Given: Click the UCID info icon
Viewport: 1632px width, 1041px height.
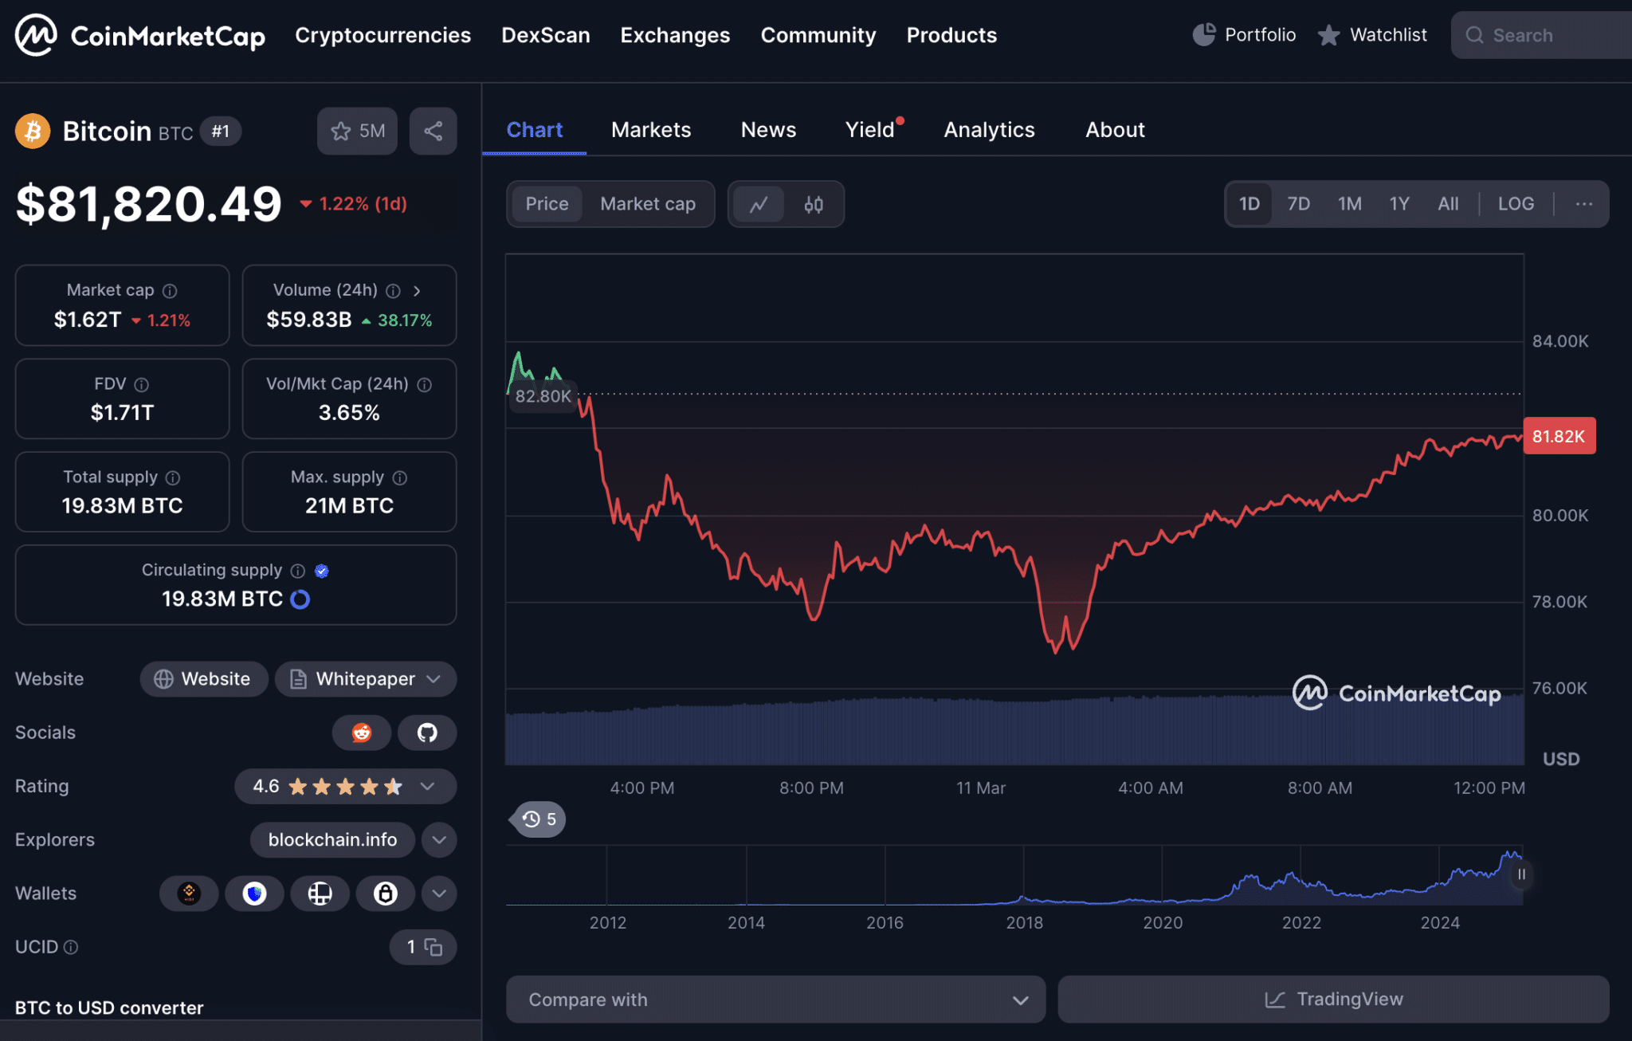Looking at the screenshot, I should tap(71, 947).
